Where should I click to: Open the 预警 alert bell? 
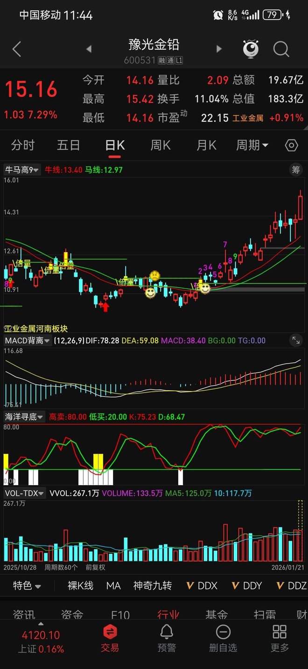click(167, 639)
